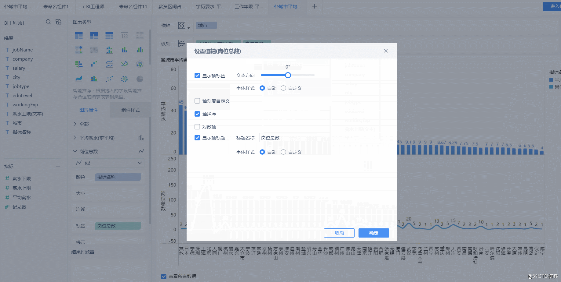Choose the bubble cluster chart icon
The image size is (561, 282).
click(125, 79)
